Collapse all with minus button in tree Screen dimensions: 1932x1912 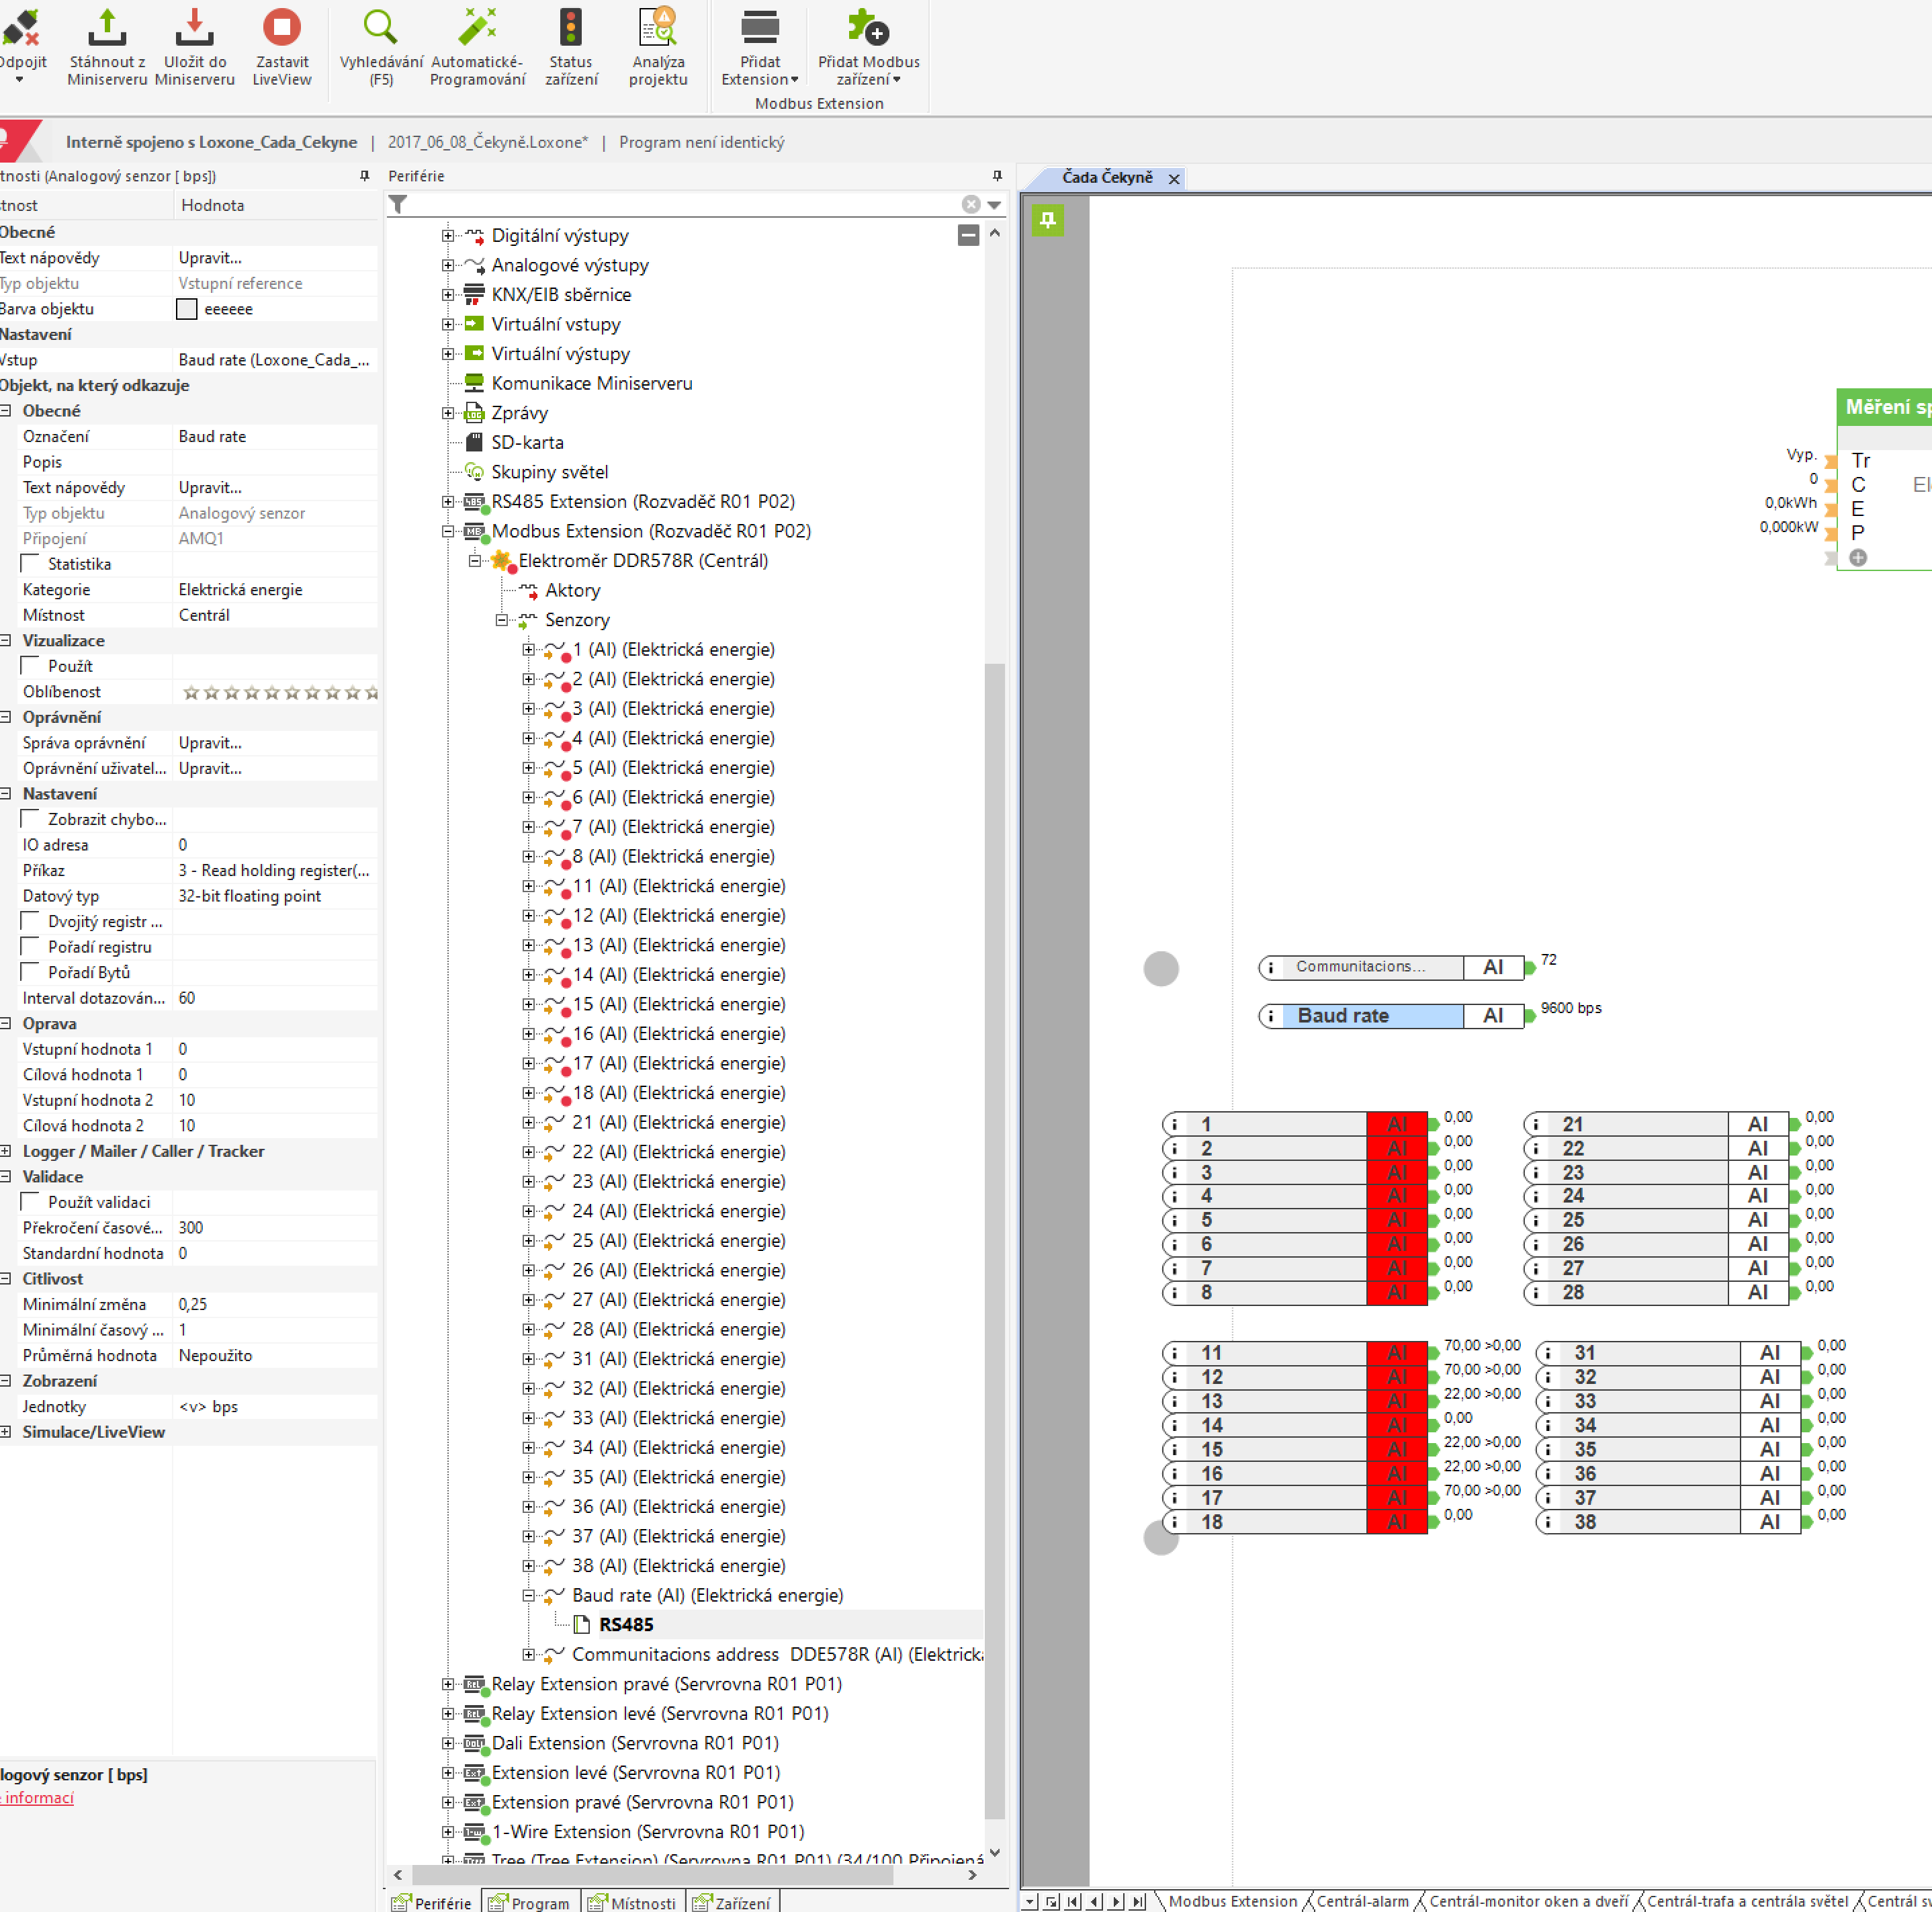tap(968, 236)
